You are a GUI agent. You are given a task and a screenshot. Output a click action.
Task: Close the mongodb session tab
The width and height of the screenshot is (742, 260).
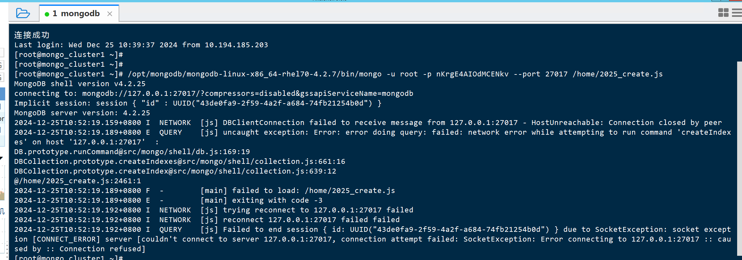tap(110, 14)
